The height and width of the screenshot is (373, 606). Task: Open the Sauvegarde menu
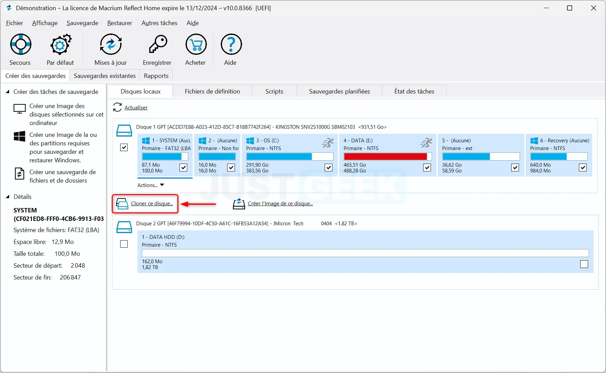point(82,23)
